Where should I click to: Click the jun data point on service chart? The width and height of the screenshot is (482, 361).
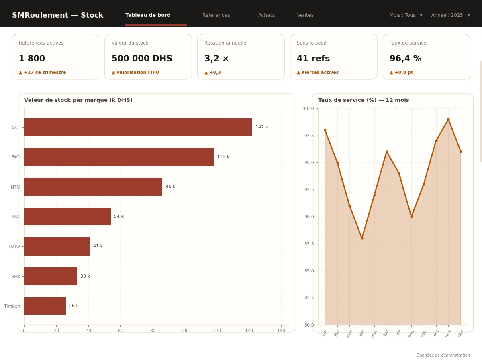click(387, 152)
